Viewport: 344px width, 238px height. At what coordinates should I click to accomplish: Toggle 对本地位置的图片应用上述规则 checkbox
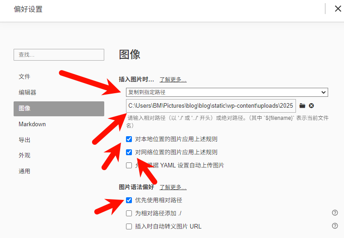click(x=129, y=139)
